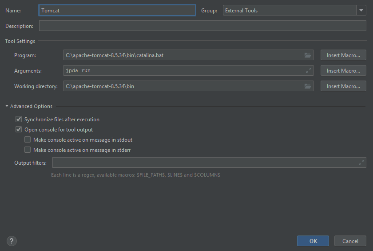The width and height of the screenshot is (373, 251).
Task: Open the Group dropdown arrow
Action: point(361,11)
